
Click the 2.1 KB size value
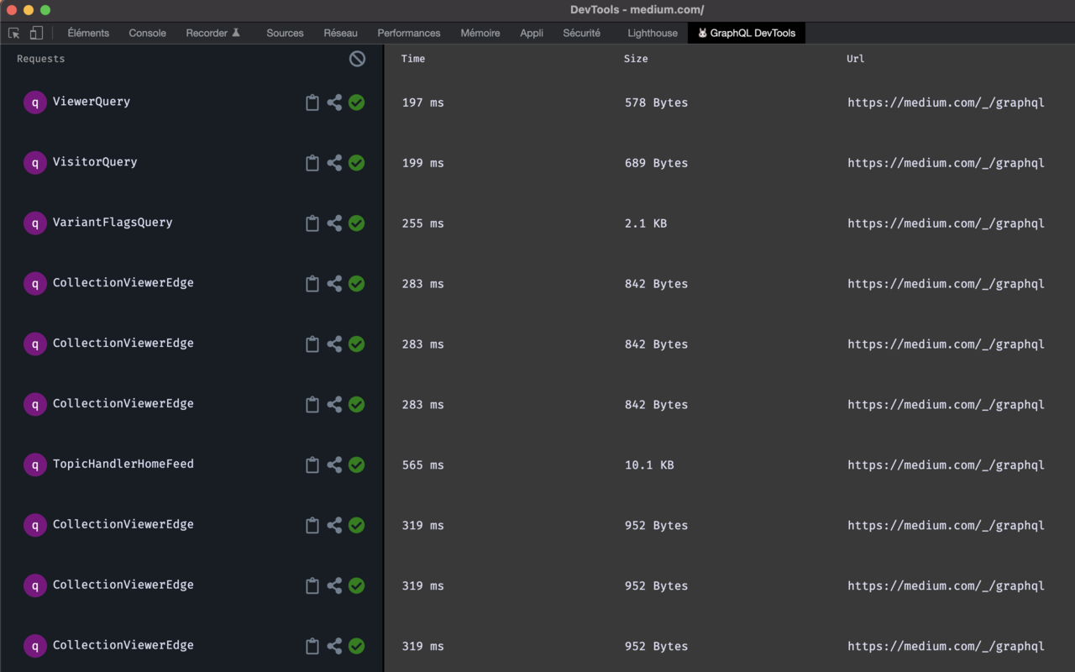(x=646, y=223)
